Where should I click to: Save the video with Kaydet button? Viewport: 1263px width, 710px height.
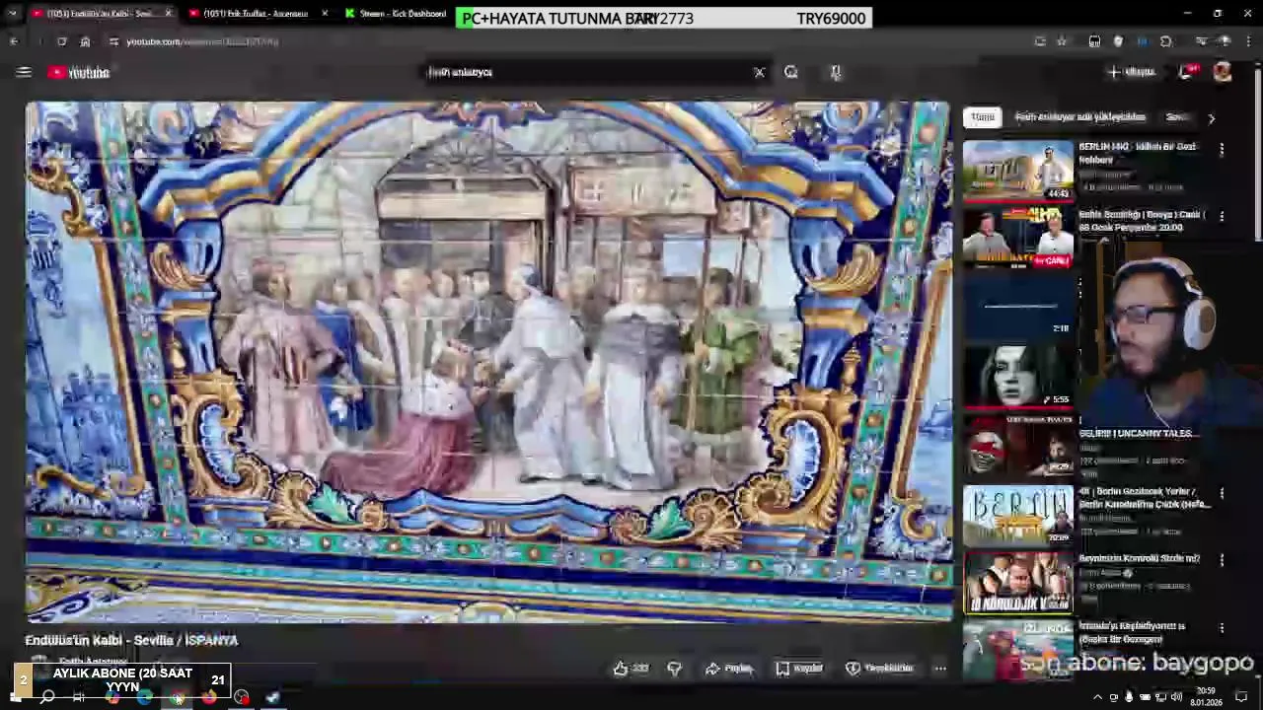pos(799,669)
